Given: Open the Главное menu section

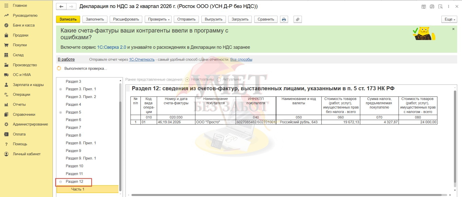Looking at the screenshot, I should 20,5.
